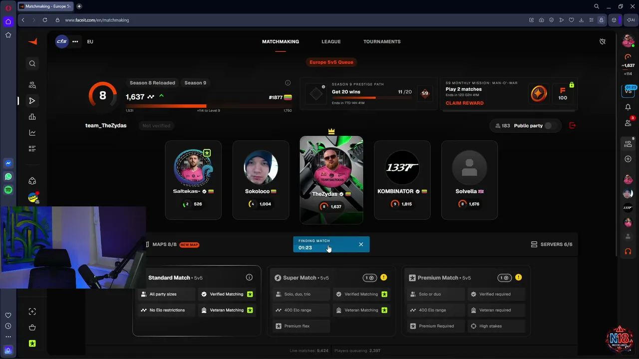Click the season rating info icon

[288, 83]
